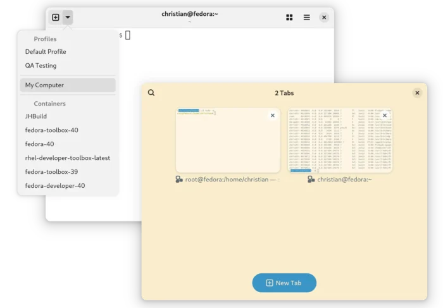Choose the QA Testing profile
This screenshot has width=443, height=308.
[41, 66]
